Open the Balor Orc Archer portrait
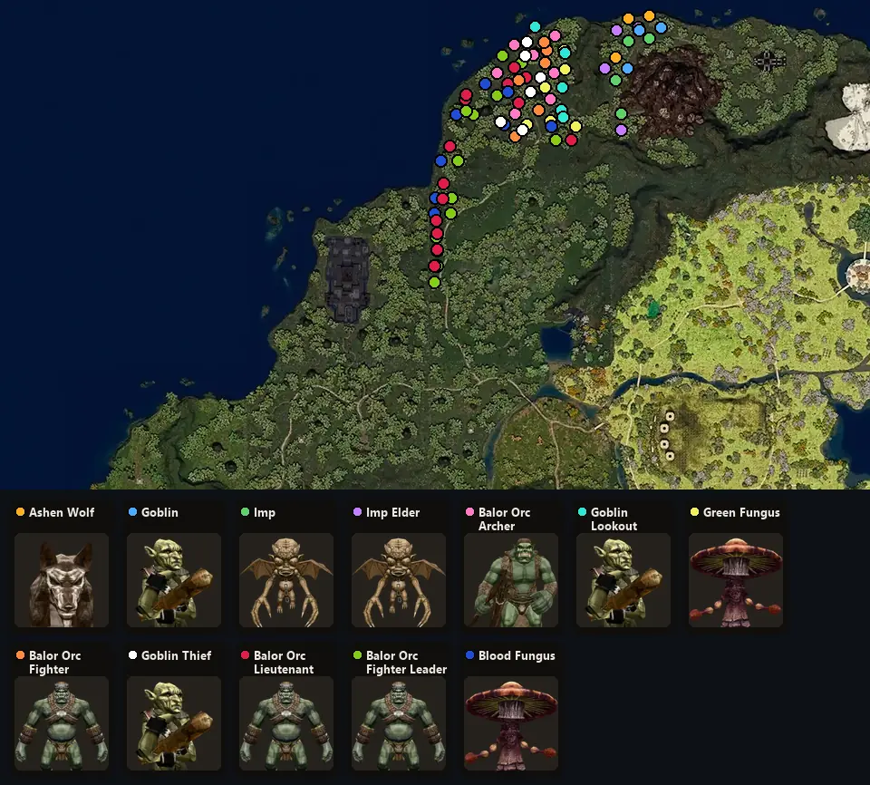Viewport: 870px width, 785px height. tap(511, 580)
